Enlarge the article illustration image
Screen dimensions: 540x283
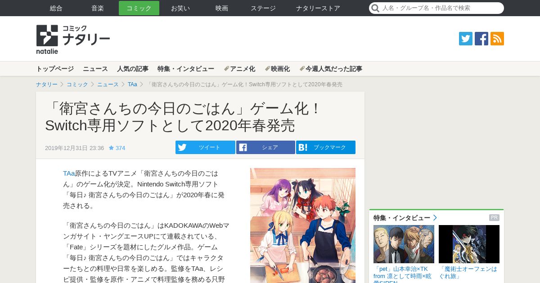(x=303, y=226)
